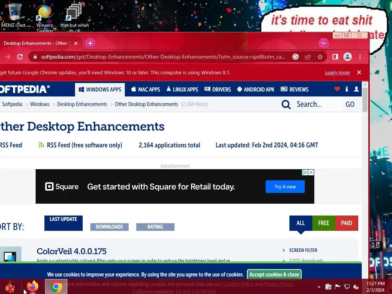Click Try it now ad button
392x294 pixels.
[x=285, y=187]
